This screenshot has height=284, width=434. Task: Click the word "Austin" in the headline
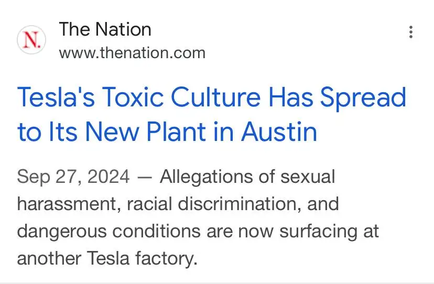[x=279, y=132]
